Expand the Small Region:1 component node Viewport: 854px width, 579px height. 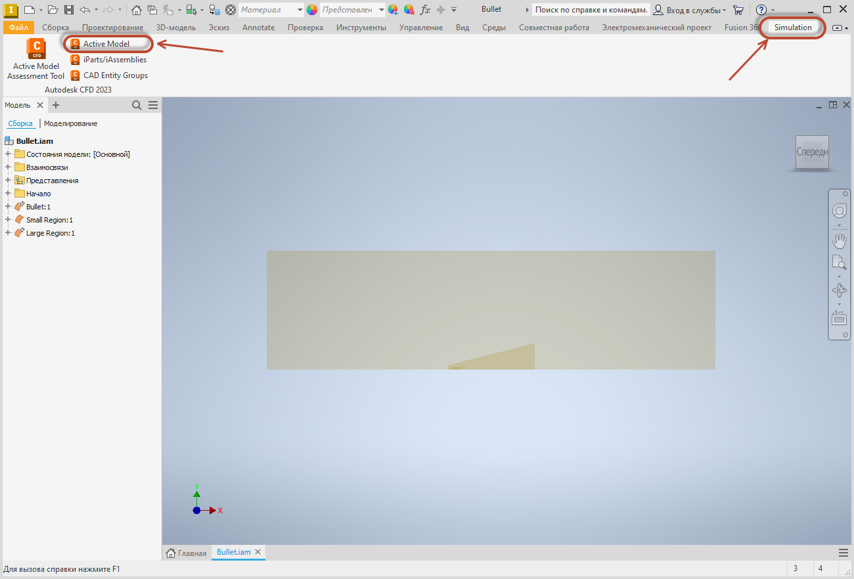tap(8, 220)
